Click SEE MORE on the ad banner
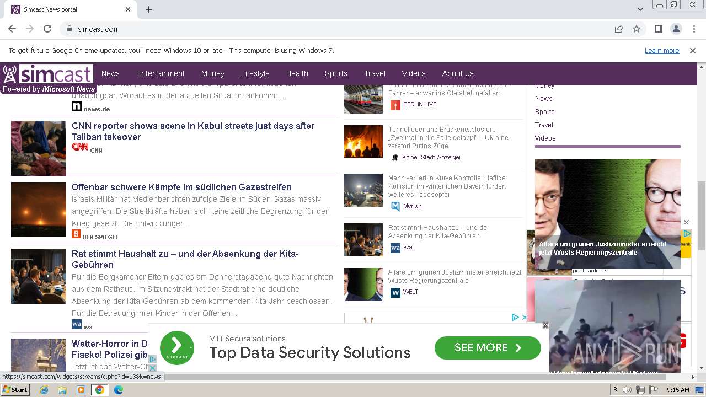 coord(488,348)
